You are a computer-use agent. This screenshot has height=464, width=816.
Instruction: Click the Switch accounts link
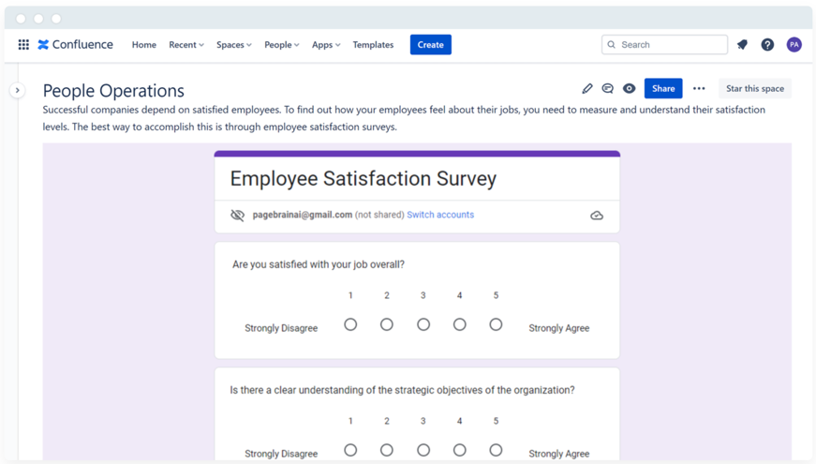click(x=440, y=215)
